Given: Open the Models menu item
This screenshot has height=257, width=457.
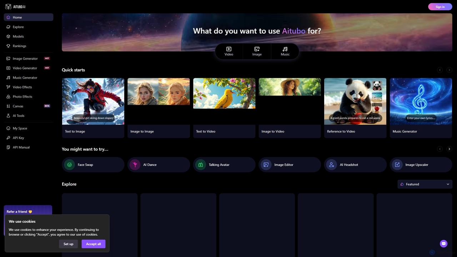Looking at the screenshot, I should (29, 36).
